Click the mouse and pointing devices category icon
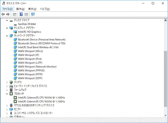 click(x=11, y=105)
